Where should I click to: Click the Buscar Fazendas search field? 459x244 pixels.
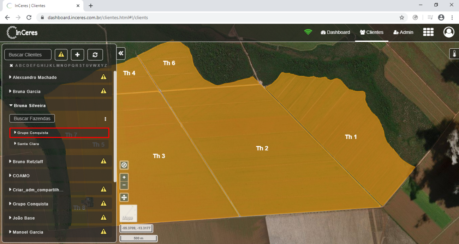coord(32,118)
